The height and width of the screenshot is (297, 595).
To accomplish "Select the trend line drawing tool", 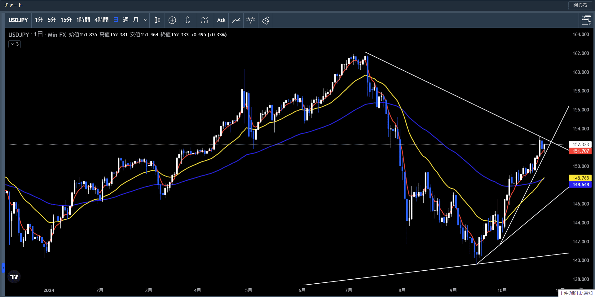I will 236,20.
